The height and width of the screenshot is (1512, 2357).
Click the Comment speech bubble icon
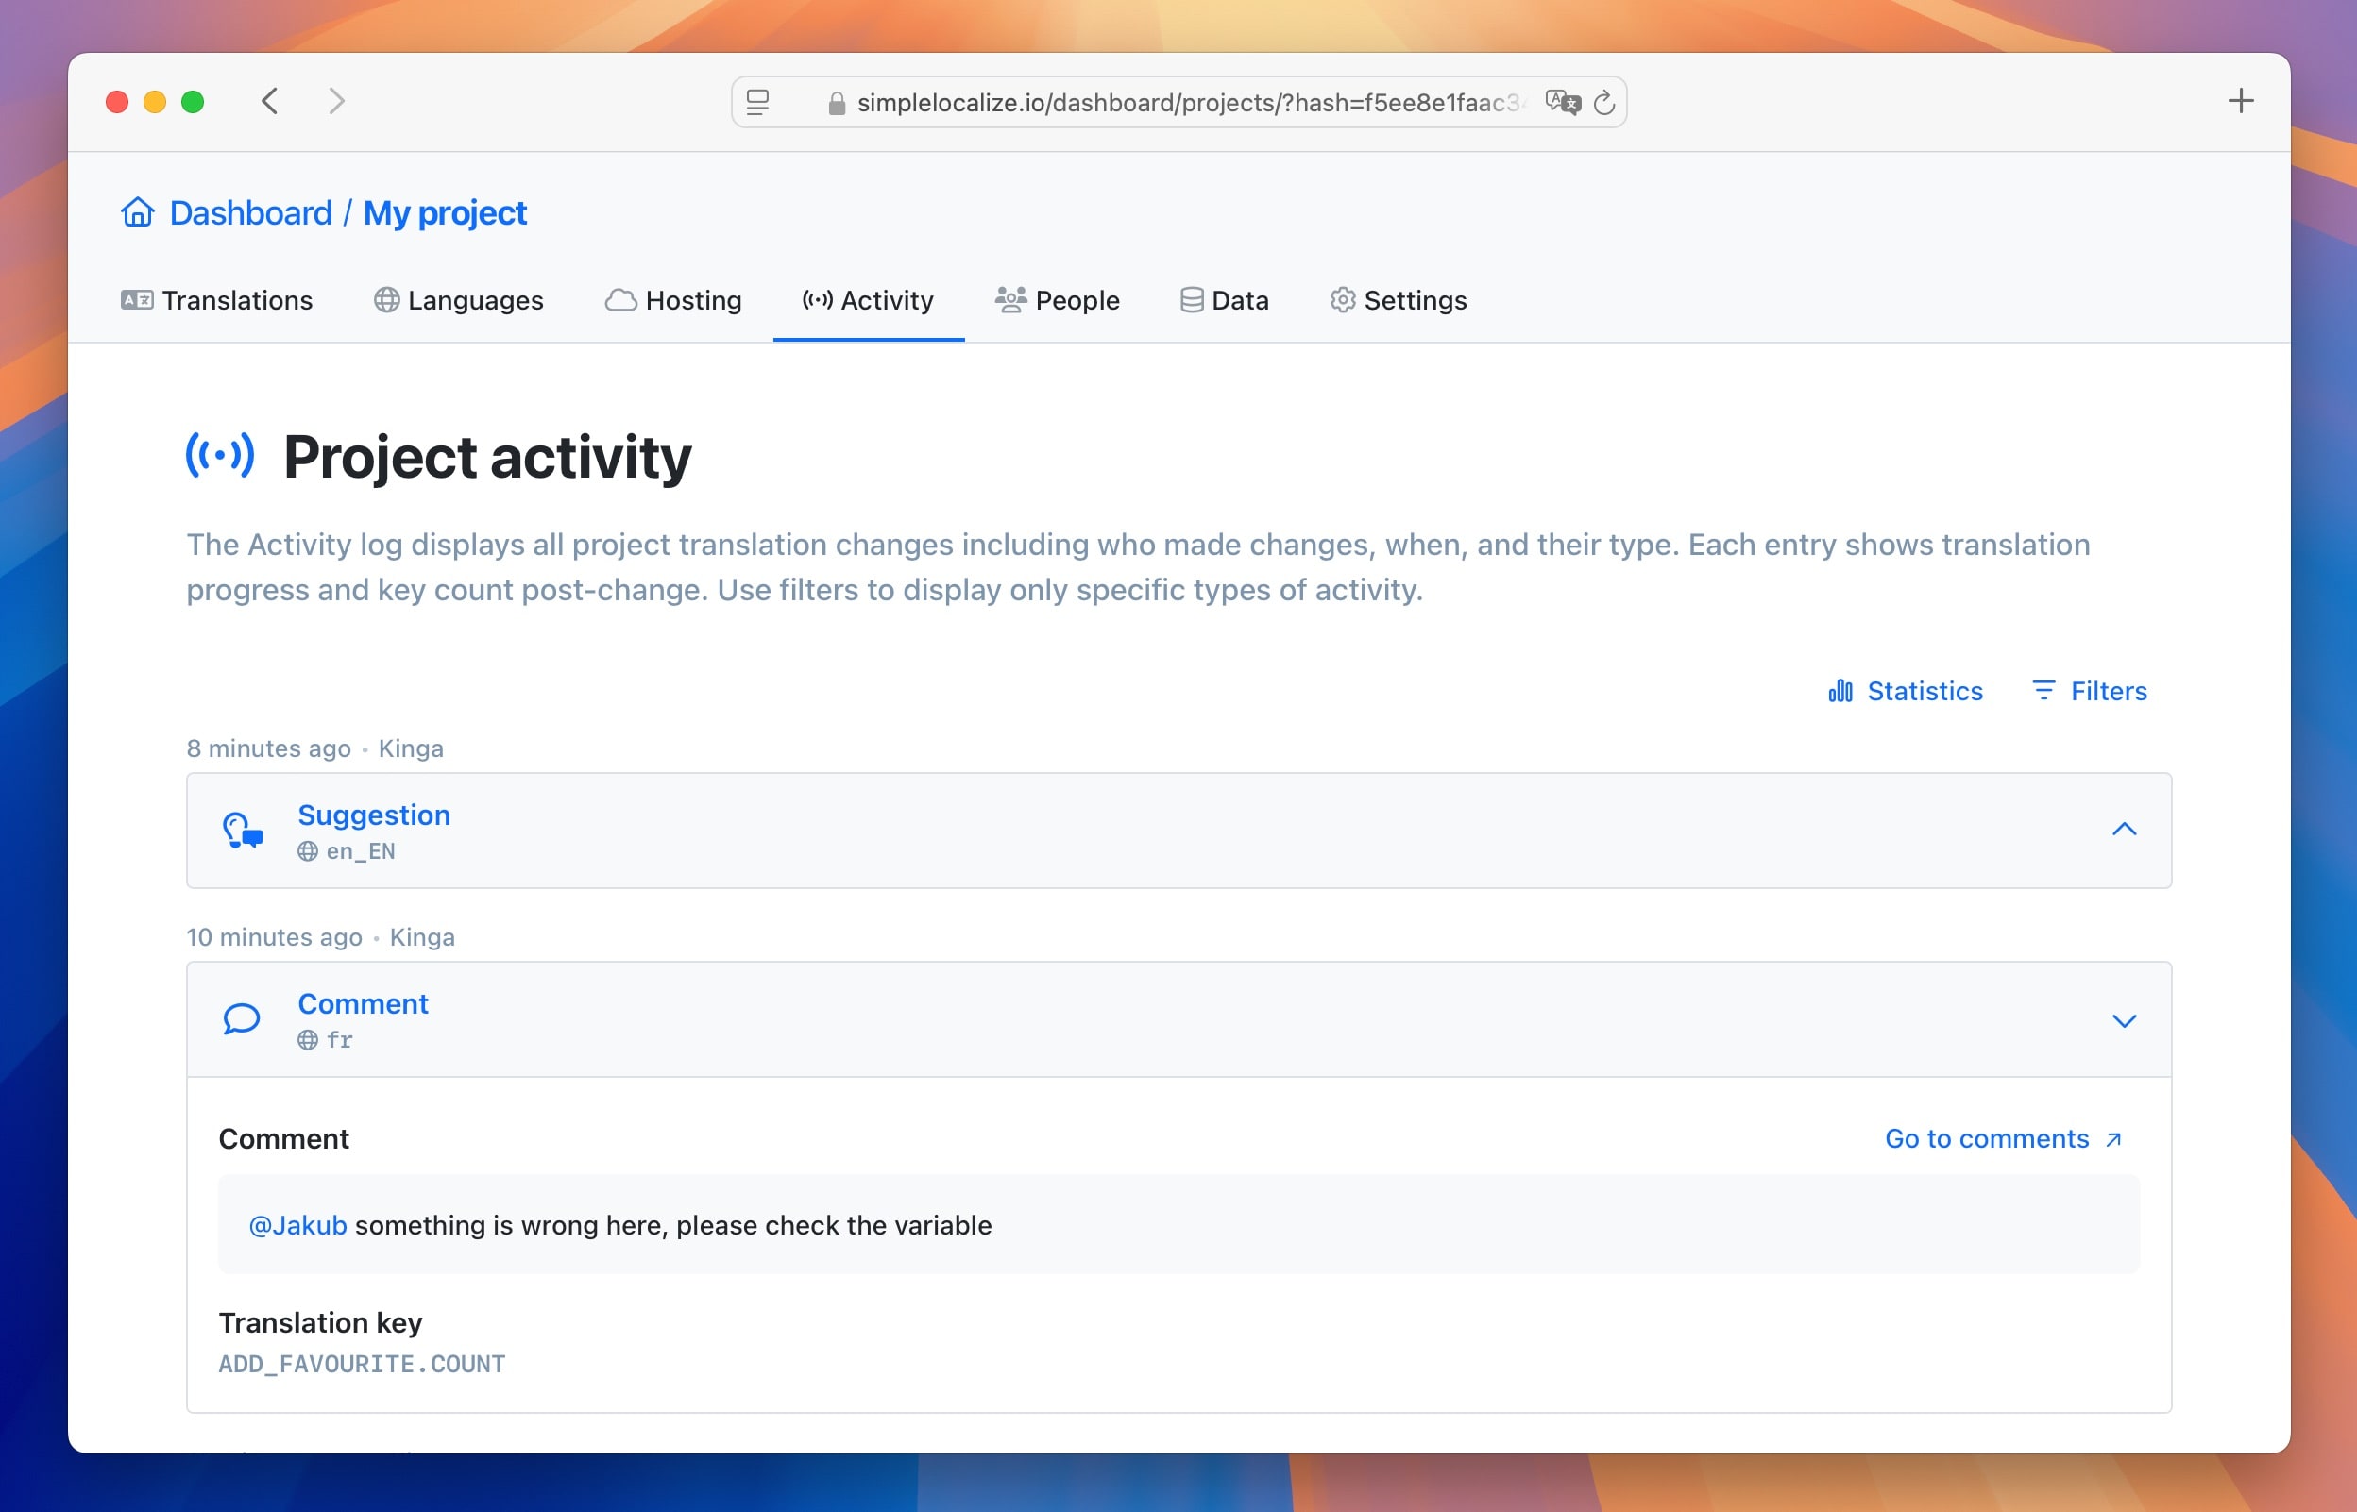click(x=242, y=1019)
